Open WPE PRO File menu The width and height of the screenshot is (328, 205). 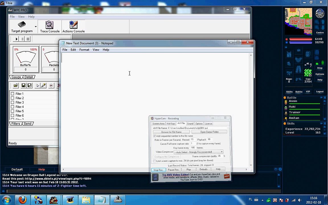[x=12, y=17]
